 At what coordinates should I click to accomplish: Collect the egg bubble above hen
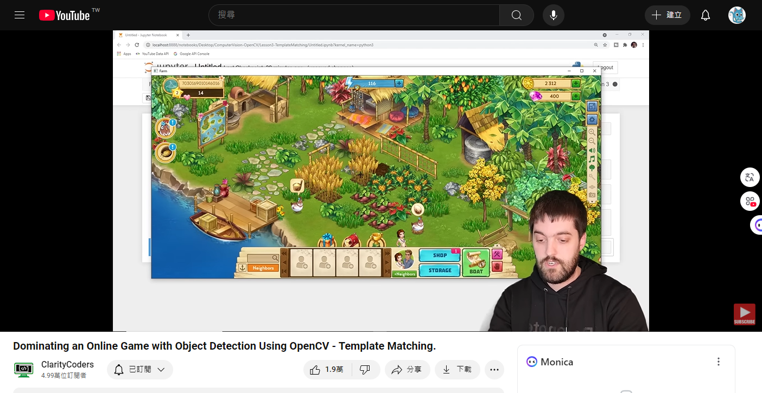pos(417,209)
